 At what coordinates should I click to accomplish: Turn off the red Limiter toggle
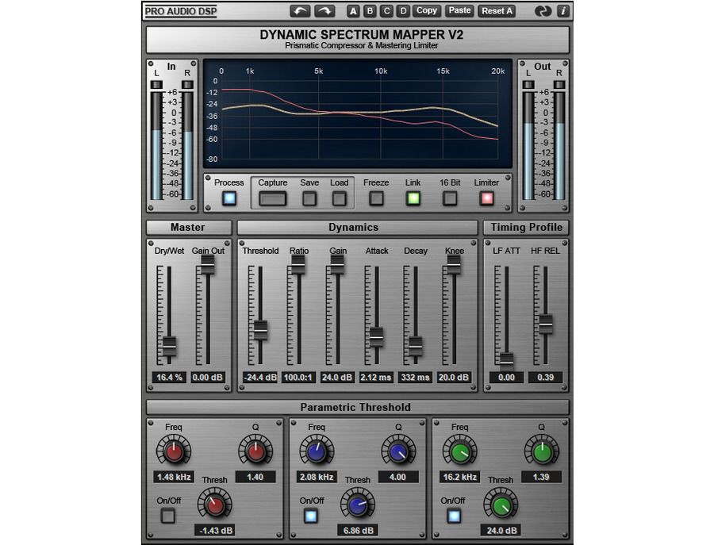click(x=487, y=197)
